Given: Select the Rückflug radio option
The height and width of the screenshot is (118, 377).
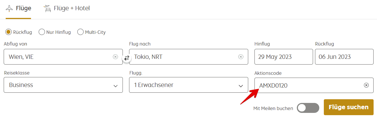Looking at the screenshot, I should 9,32.
